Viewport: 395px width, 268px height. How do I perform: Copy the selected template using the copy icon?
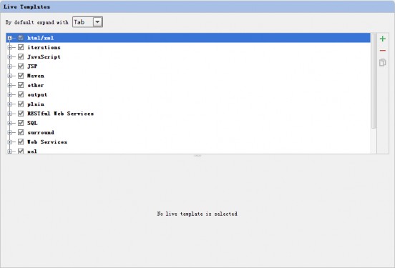coord(382,62)
